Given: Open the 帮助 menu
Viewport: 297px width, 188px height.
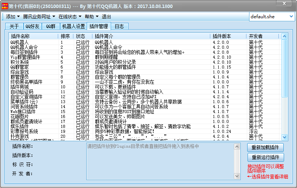Looking at the screenshot, I should click(x=92, y=17).
